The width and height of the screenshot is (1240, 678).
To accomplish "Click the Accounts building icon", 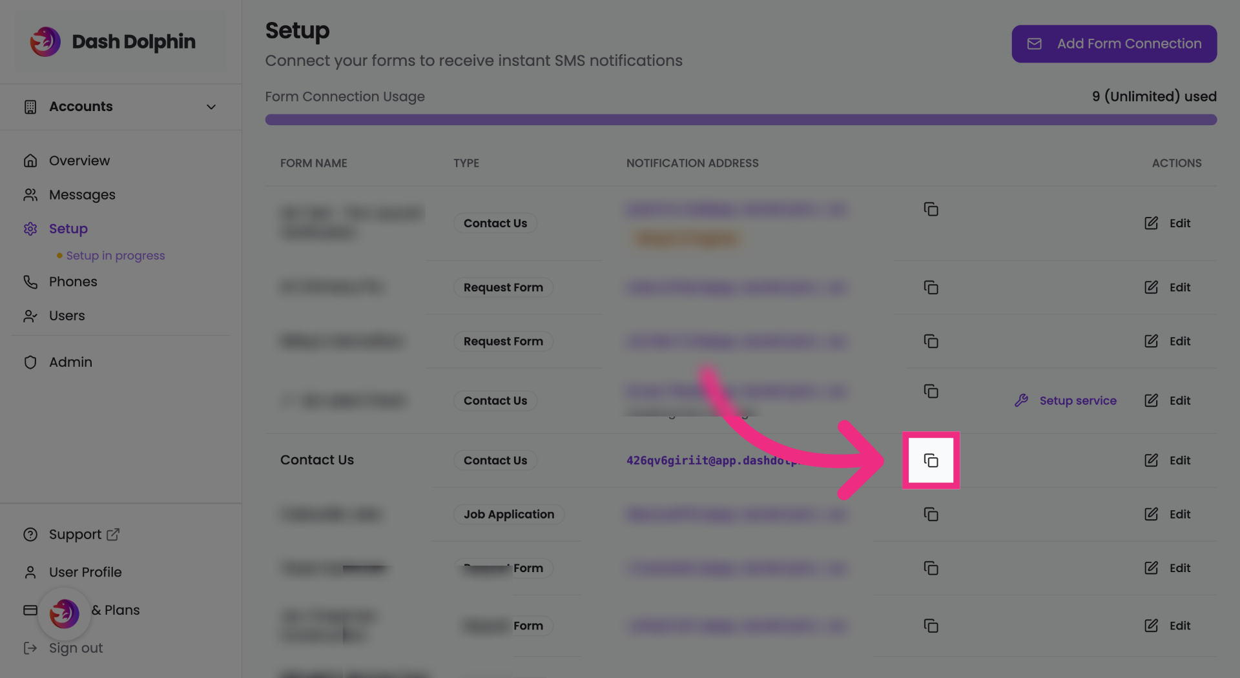I will click(x=30, y=107).
